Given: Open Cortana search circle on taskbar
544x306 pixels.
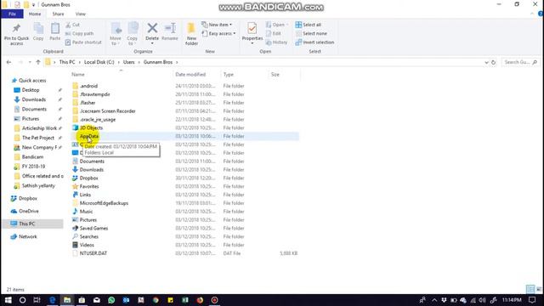Looking at the screenshot, I should point(22,300).
